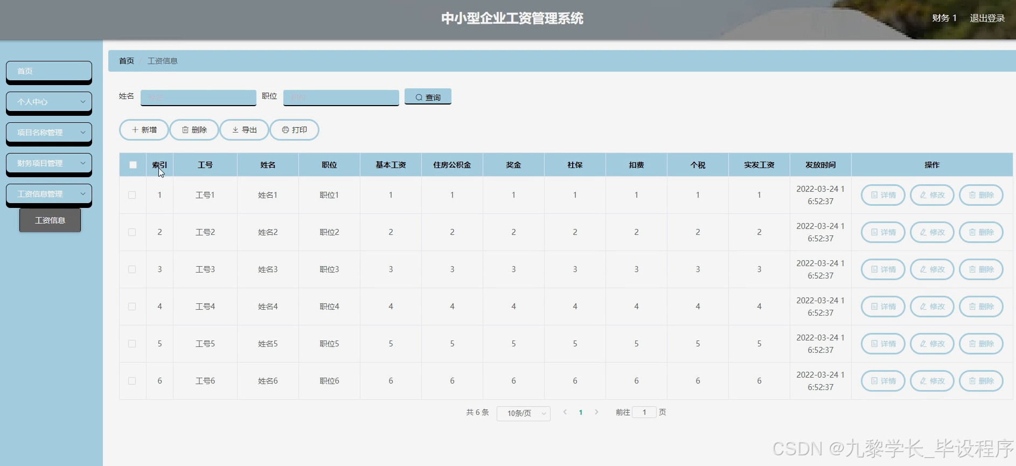
Task: Expand the 项目名称管理 sidebar menu
Action: point(49,133)
